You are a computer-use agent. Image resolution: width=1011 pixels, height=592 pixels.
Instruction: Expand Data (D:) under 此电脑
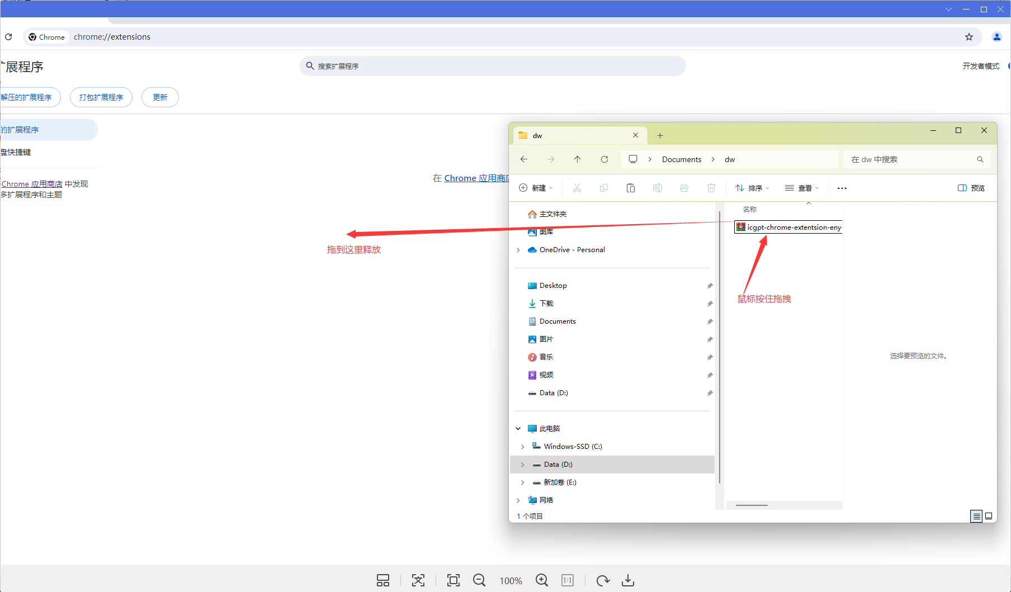(x=523, y=465)
